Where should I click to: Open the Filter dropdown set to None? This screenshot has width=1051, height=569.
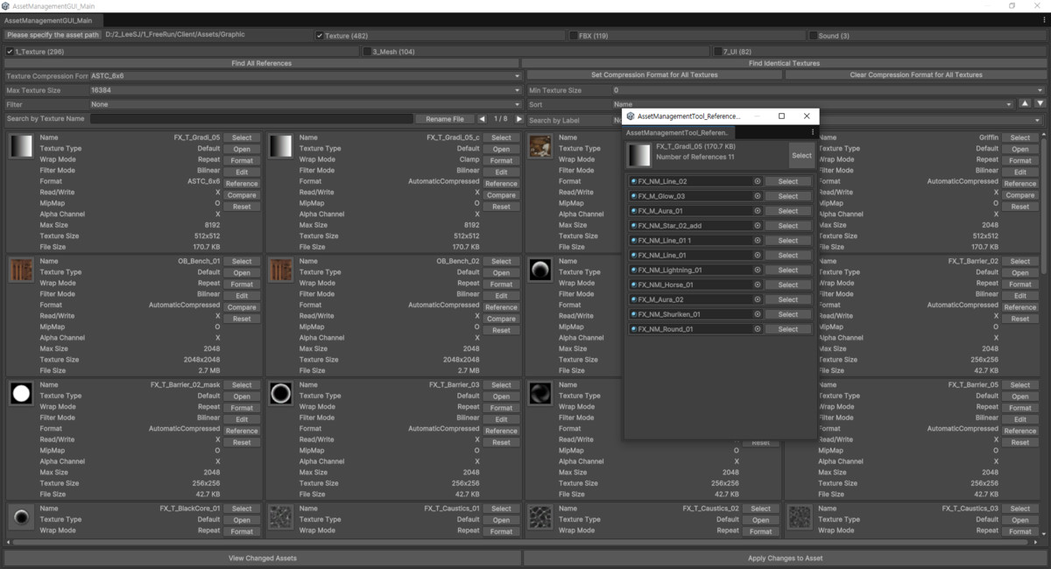(x=305, y=104)
